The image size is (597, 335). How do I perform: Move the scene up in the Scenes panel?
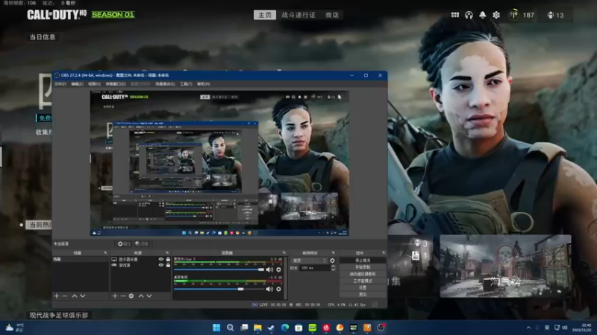click(x=75, y=296)
